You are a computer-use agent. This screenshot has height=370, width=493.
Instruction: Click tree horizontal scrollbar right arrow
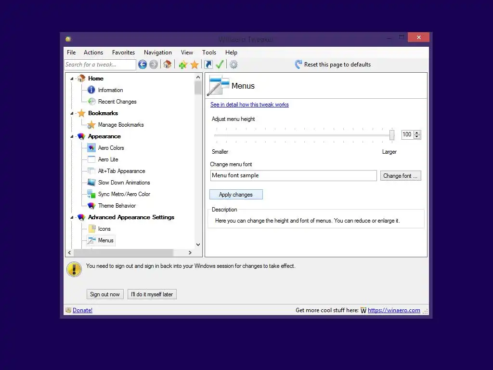click(190, 252)
